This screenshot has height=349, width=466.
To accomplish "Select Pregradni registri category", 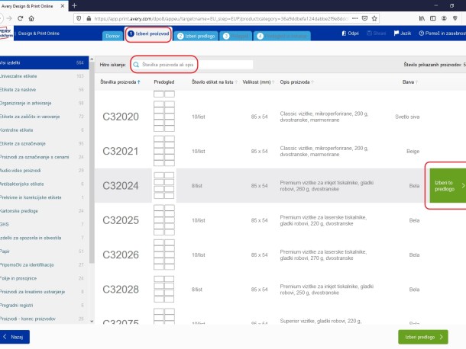I will 44,305.
